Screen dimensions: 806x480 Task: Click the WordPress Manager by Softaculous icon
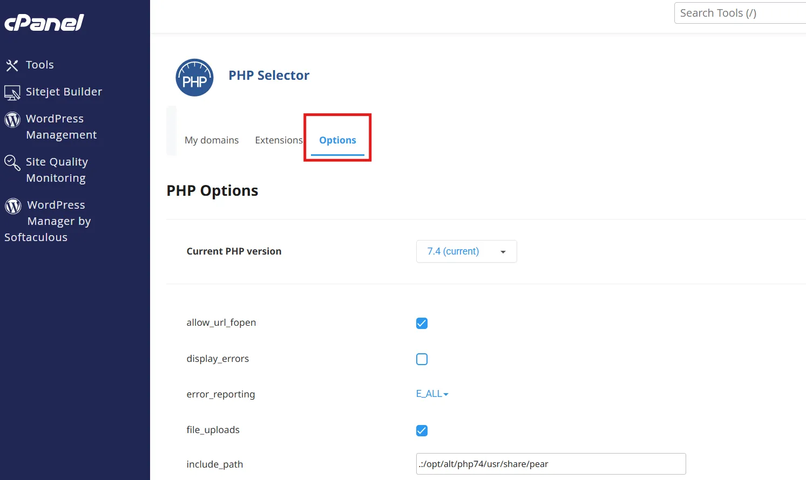[x=13, y=205]
